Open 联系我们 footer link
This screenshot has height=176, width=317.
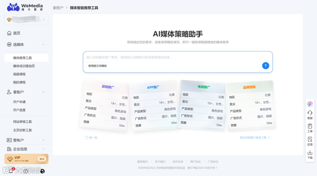point(143,162)
